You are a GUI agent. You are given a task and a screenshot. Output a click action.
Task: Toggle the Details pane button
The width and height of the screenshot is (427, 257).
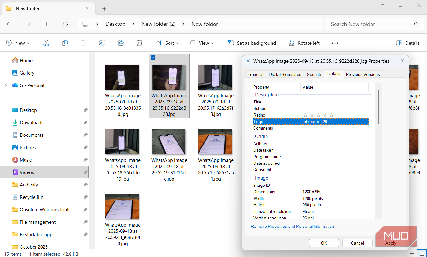408,43
